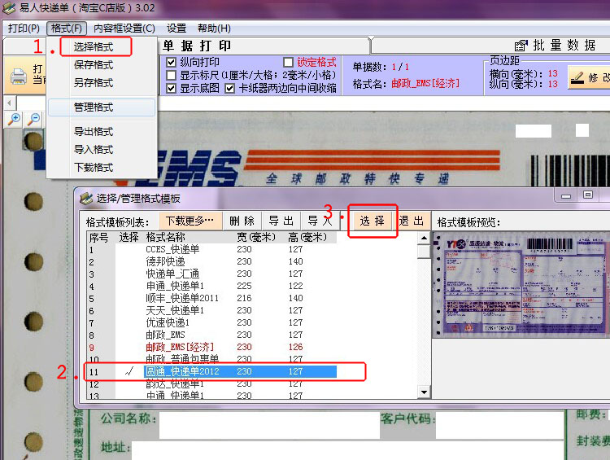
Task: Open the Print (P) menu
Action: tap(24, 28)
